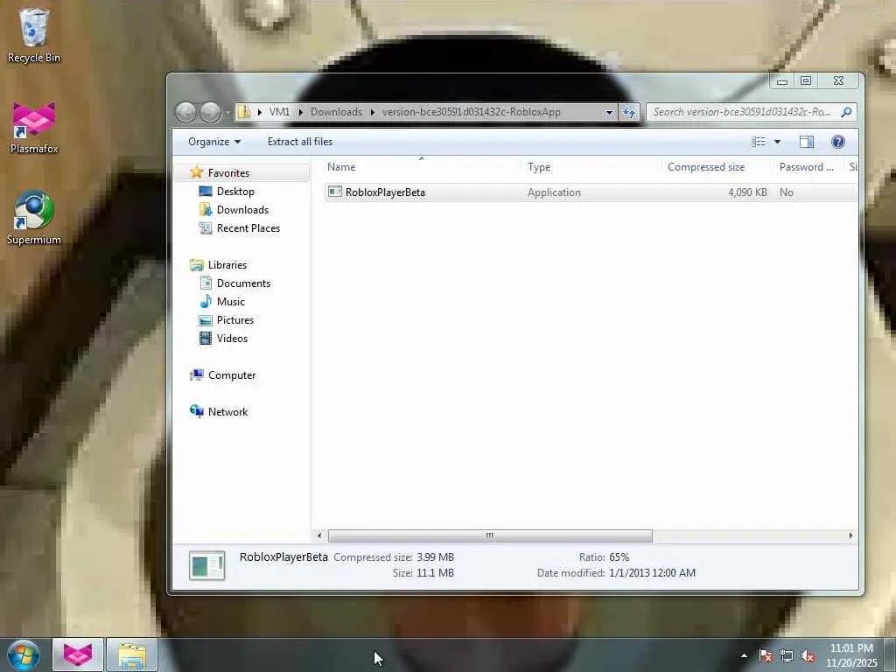
Task: Select Computer in navigation pane
Action: 231,374
